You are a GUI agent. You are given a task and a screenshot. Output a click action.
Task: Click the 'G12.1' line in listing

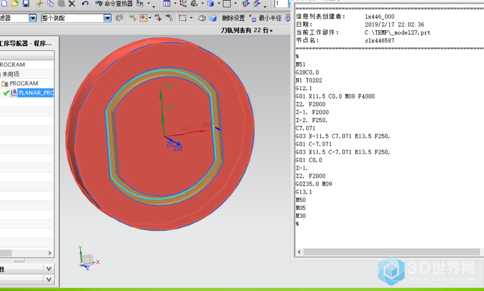point(304,88)
